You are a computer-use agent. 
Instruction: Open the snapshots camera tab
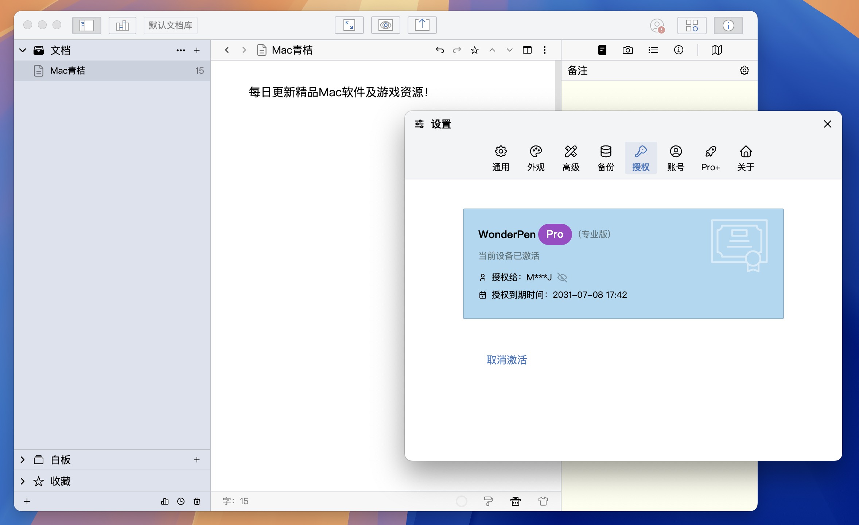point(627,50)
